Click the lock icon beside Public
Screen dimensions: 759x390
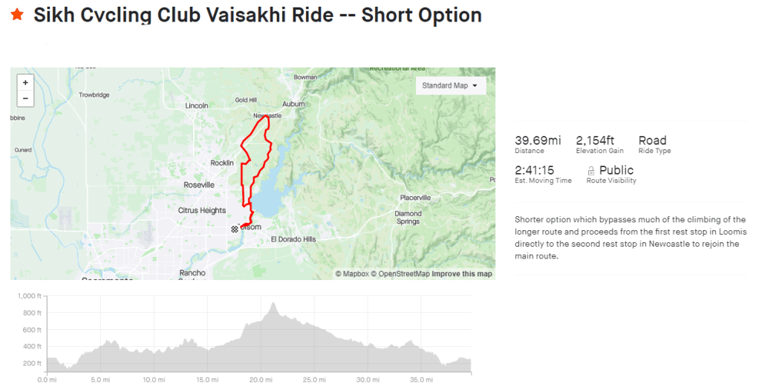point(592,170)
